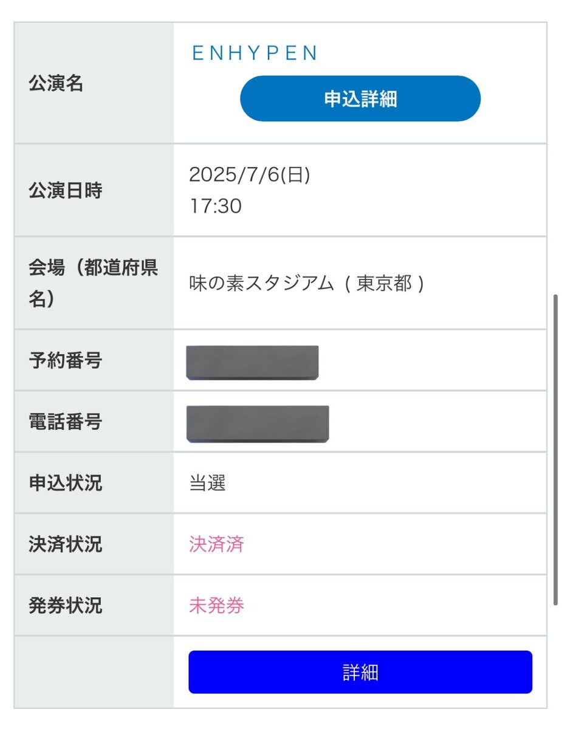Image resolution: width=562 pixels, height=729 pixels.
Task: Click the pink 未発券 ticketing status
Action: coord(216,606)
